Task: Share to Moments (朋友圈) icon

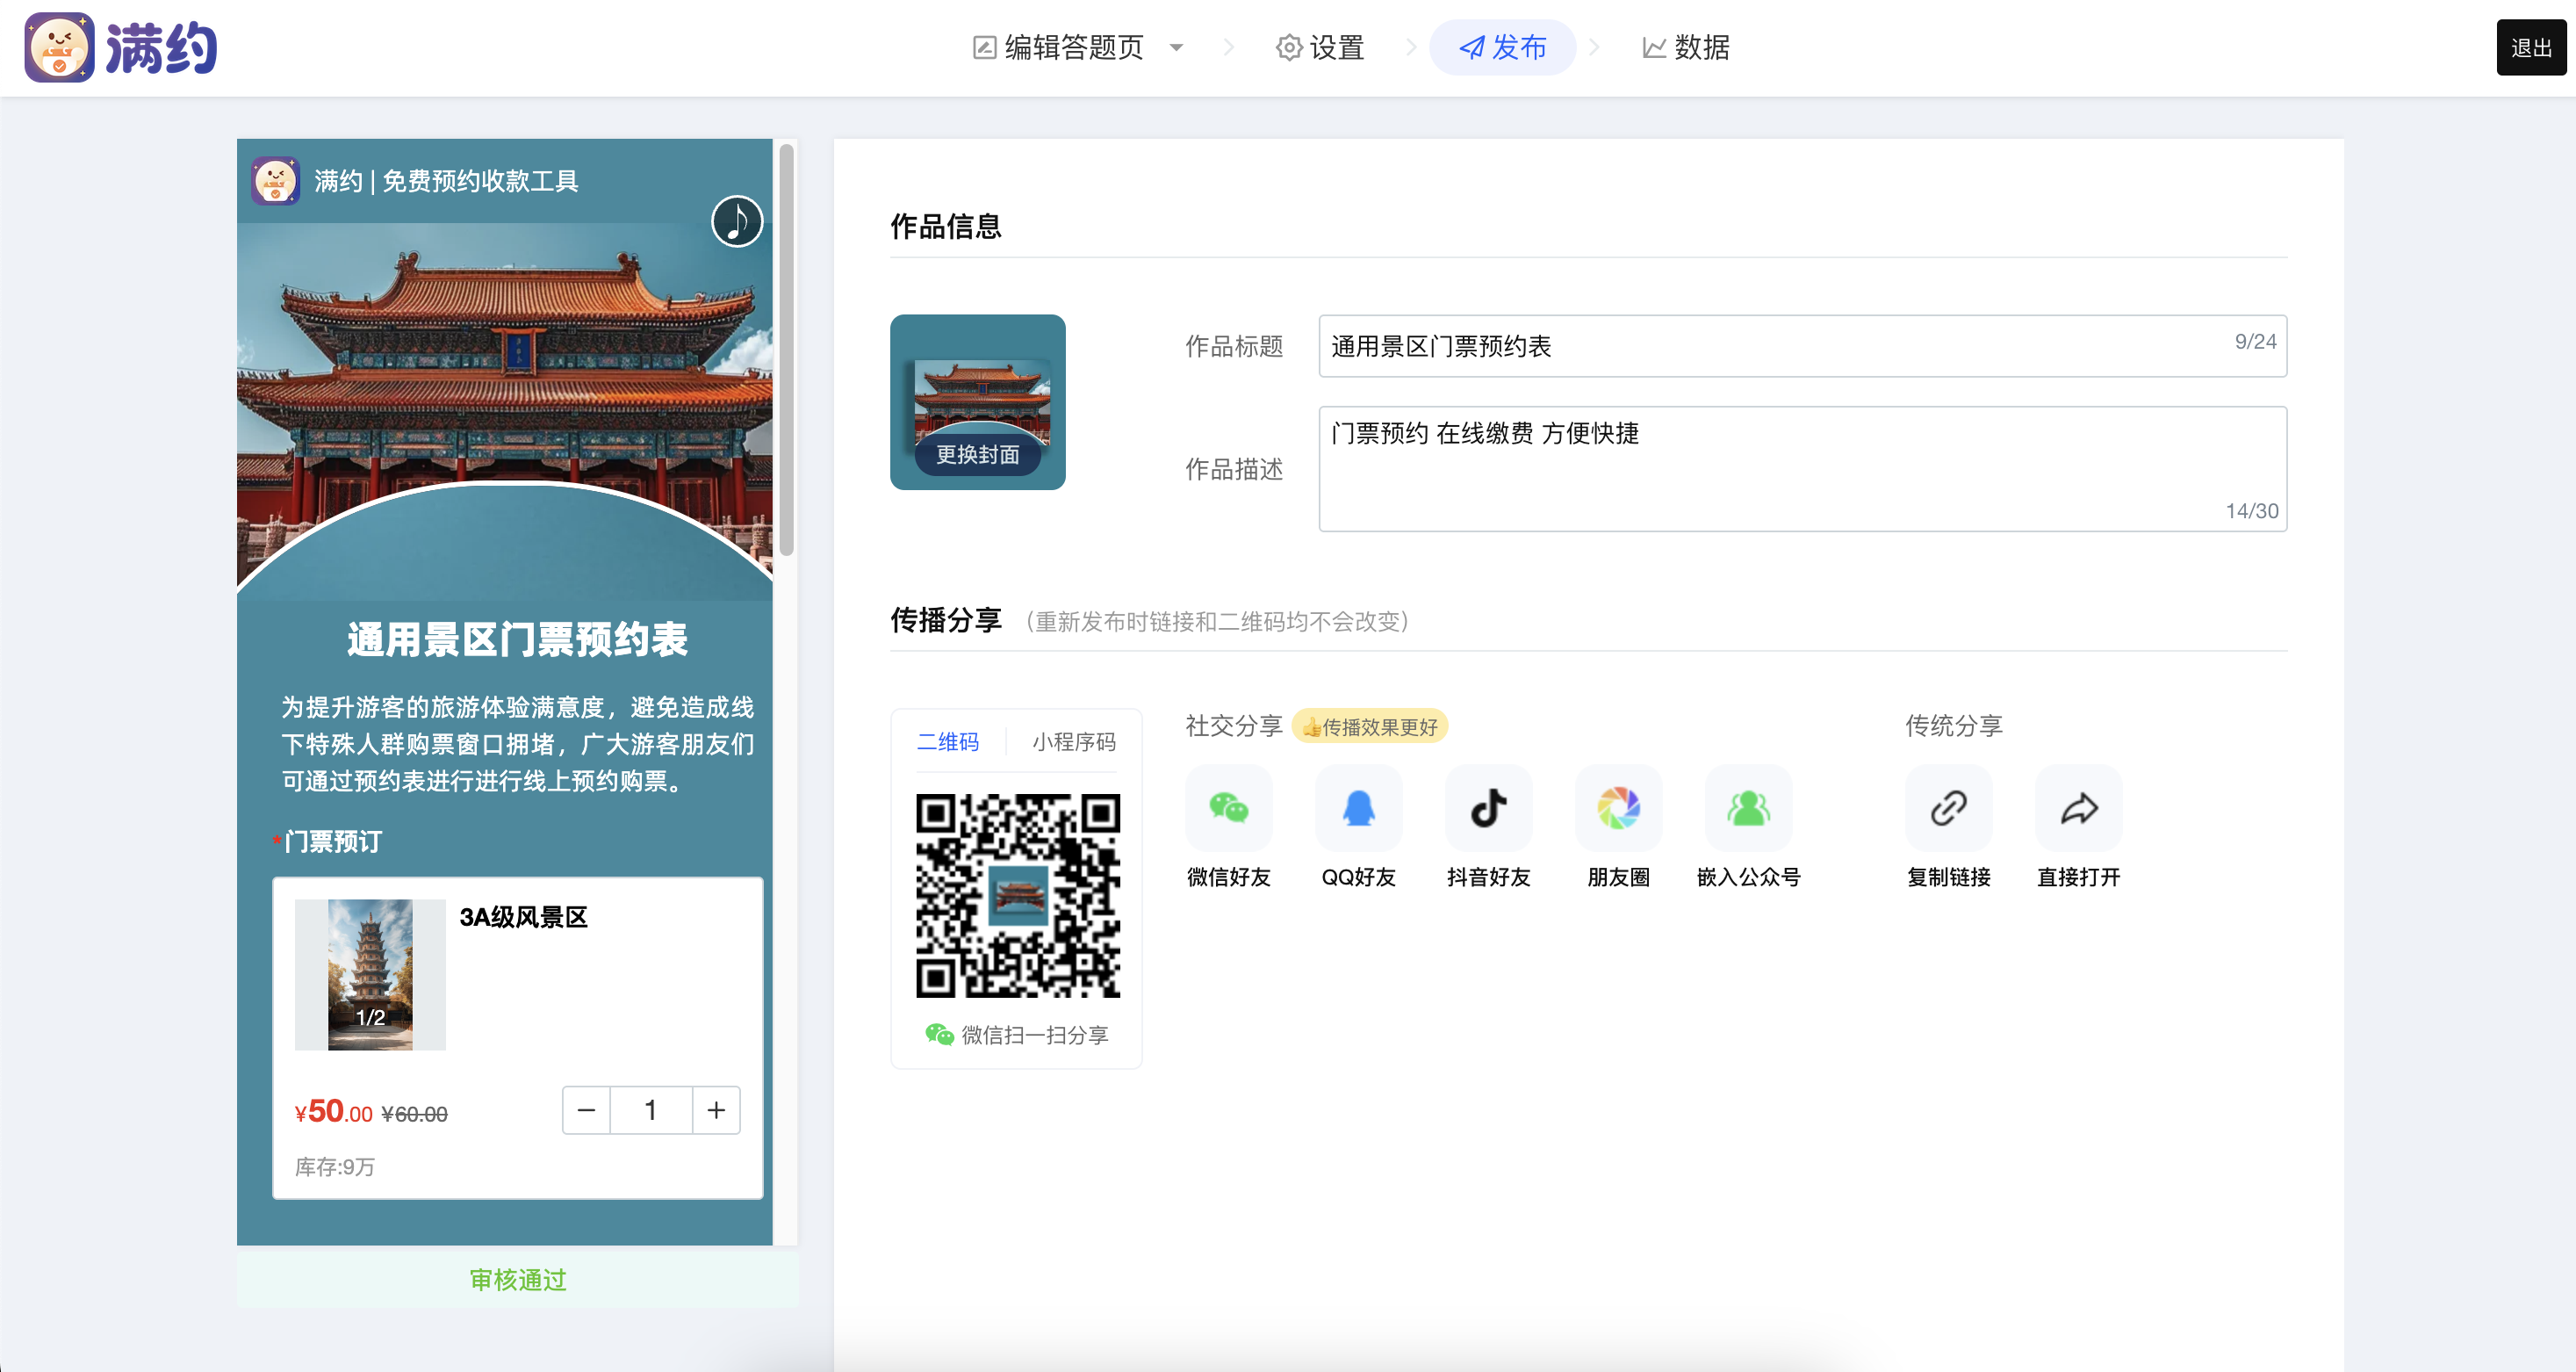Action: click(1618, 807)
